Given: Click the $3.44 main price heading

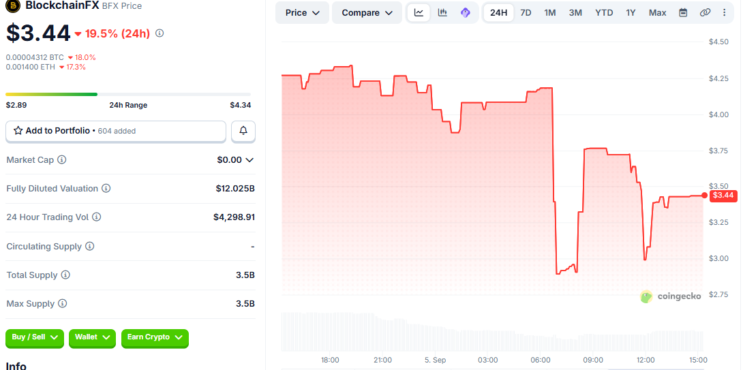Looking at the screenshot, I should pos(38,33).
